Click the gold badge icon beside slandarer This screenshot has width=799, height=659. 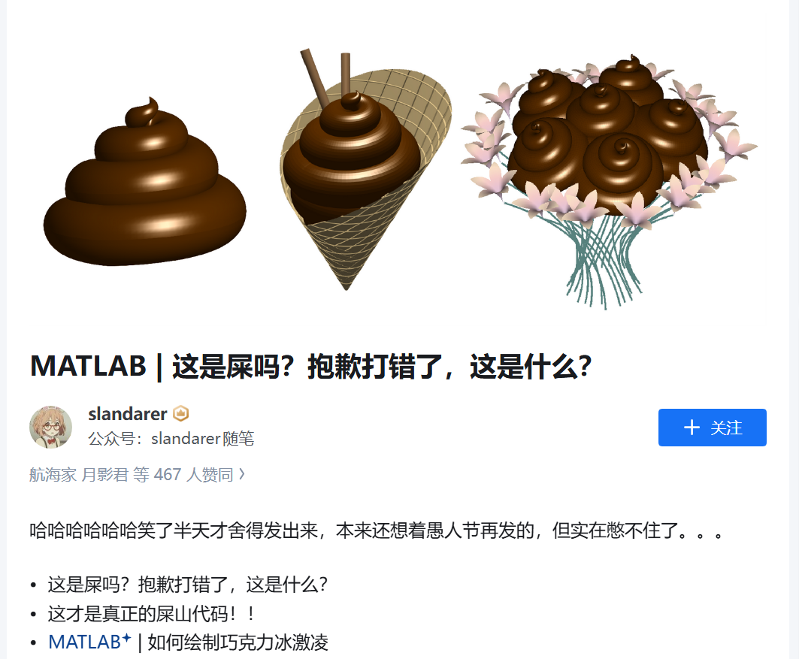(x=181, y=413)
